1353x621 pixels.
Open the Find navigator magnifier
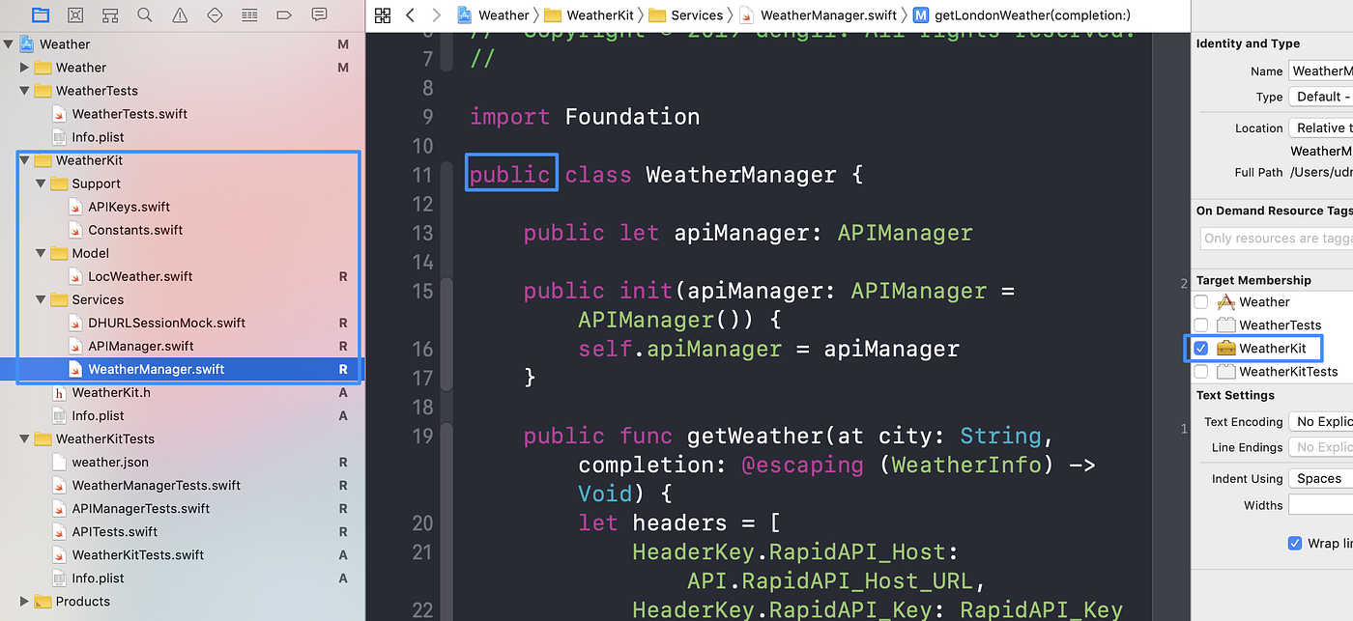coord(145,14)
